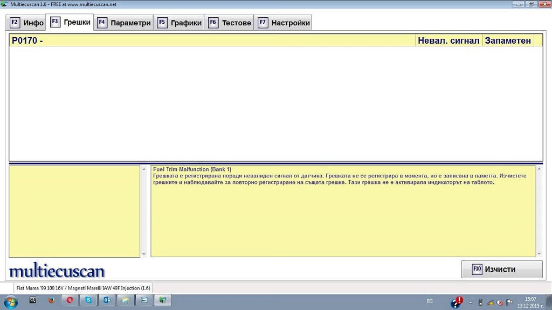Screen dimensions: 552x310
Task: Click the muted volume tray icon
Action: (x=499, y=302)
